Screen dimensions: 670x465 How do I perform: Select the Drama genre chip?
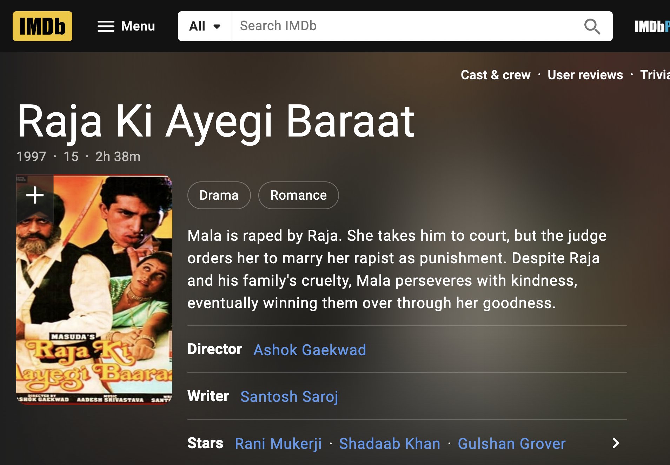[x=219, y=195]
